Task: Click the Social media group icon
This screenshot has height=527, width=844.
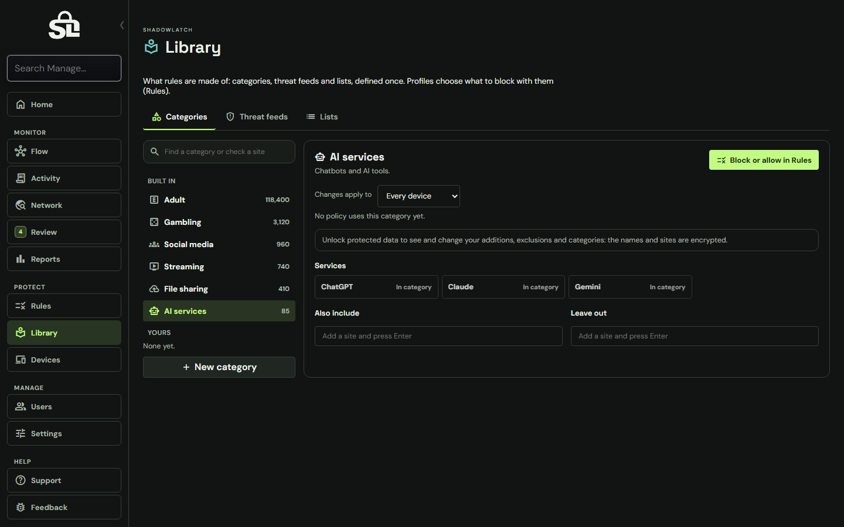Action: pos(154,244)
